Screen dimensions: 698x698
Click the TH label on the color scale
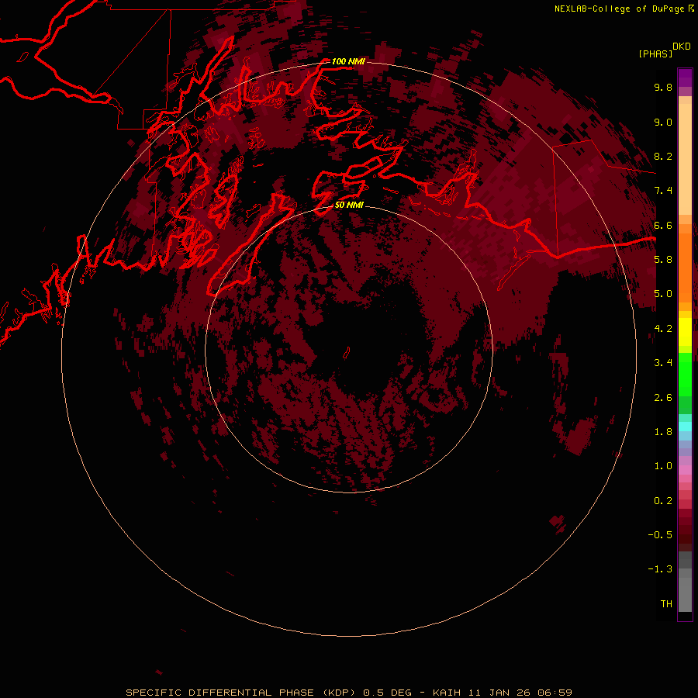click(666, 603)
